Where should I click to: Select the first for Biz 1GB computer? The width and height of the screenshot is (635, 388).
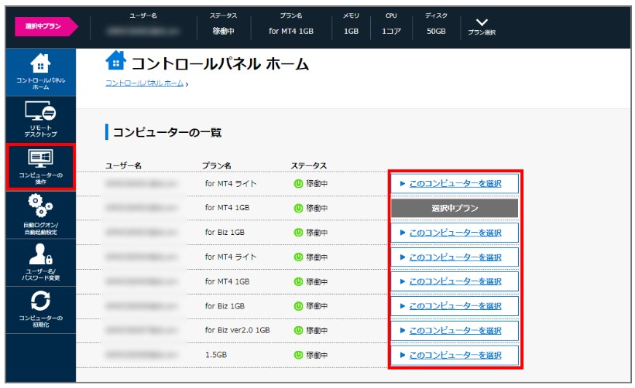(x=454, y=233)
